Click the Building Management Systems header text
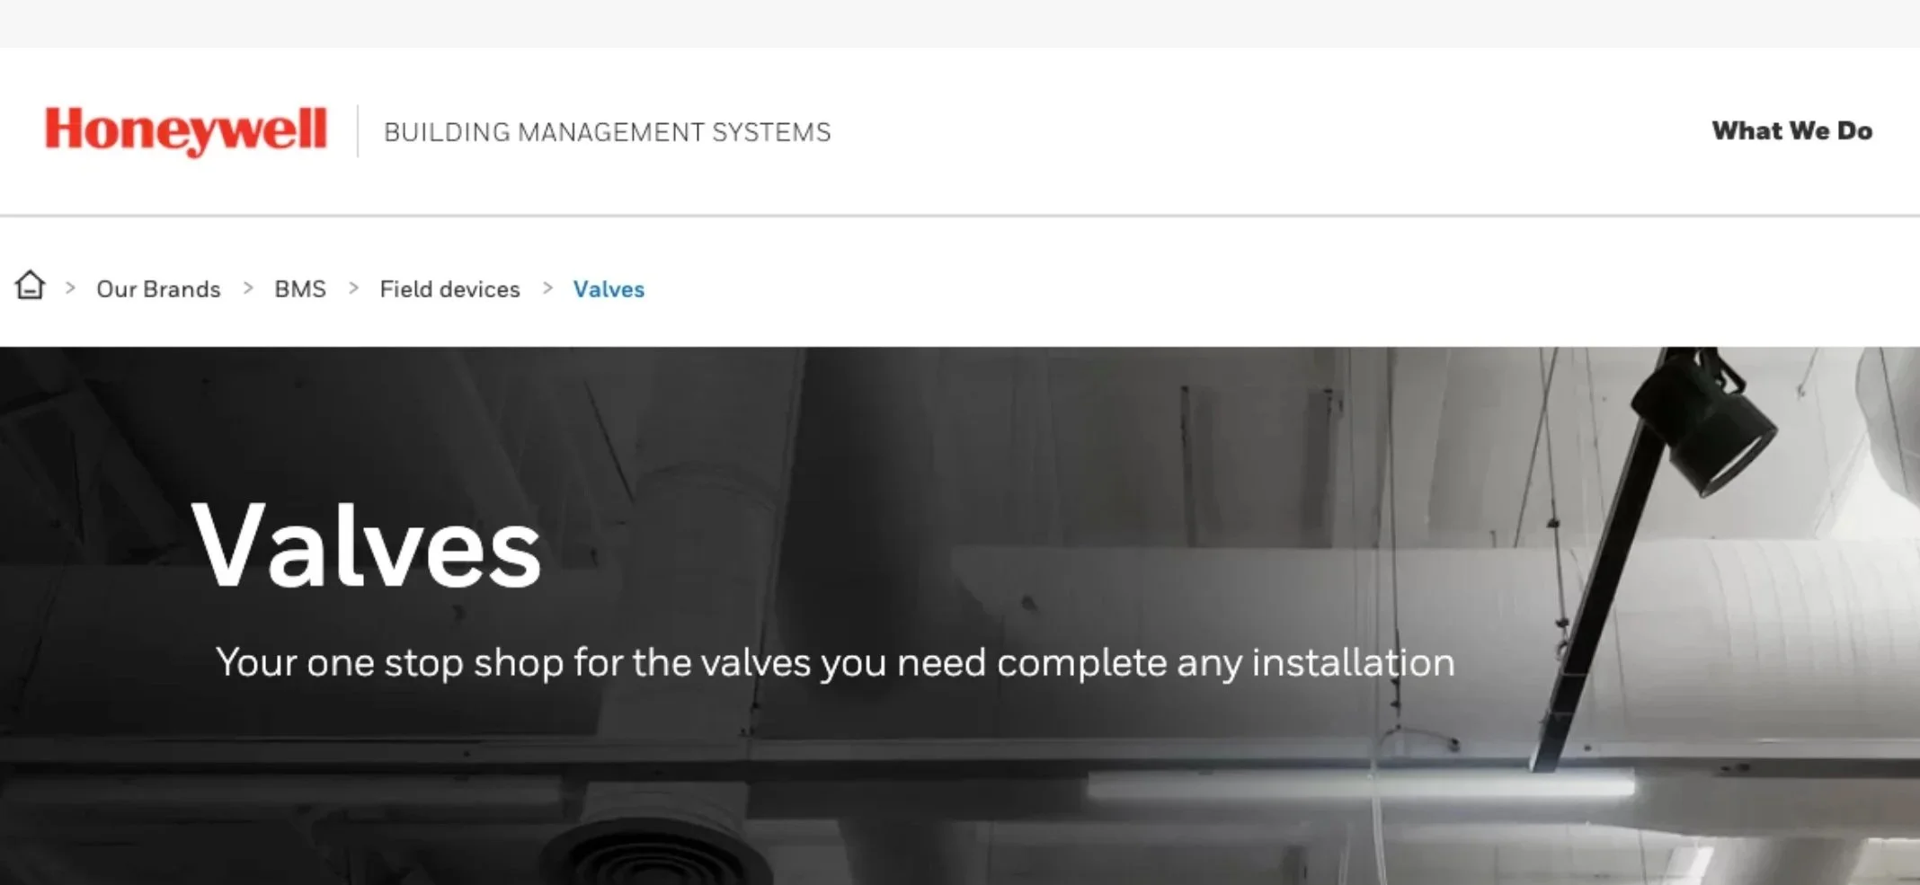Viewport: 1920px width, 885px height. [x=608, y=132]
